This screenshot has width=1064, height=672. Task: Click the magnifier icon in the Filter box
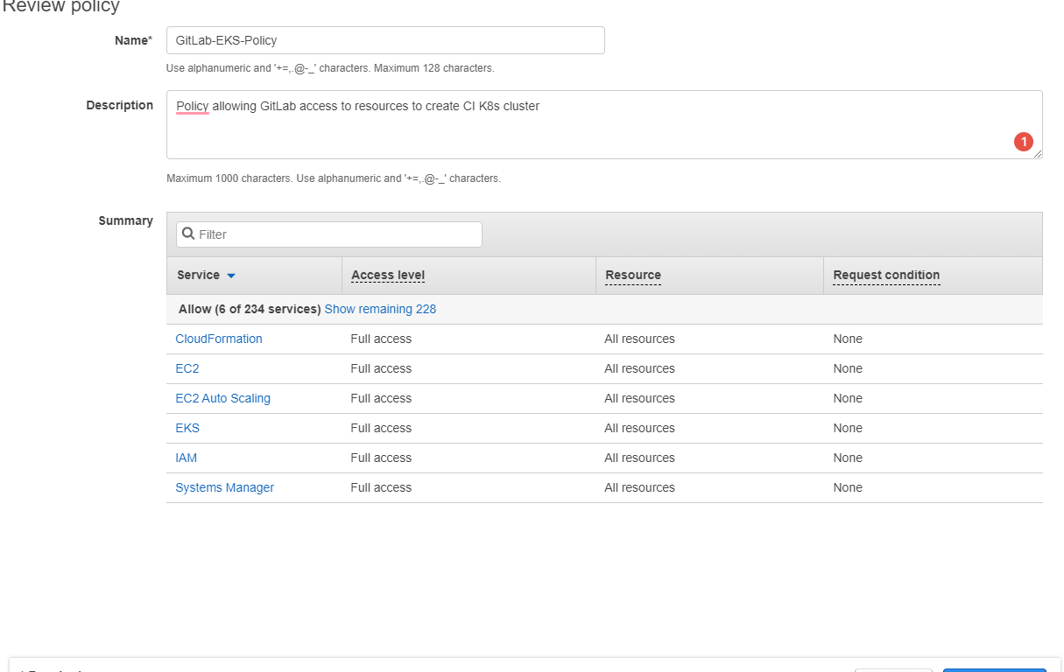tap(188, 234)
